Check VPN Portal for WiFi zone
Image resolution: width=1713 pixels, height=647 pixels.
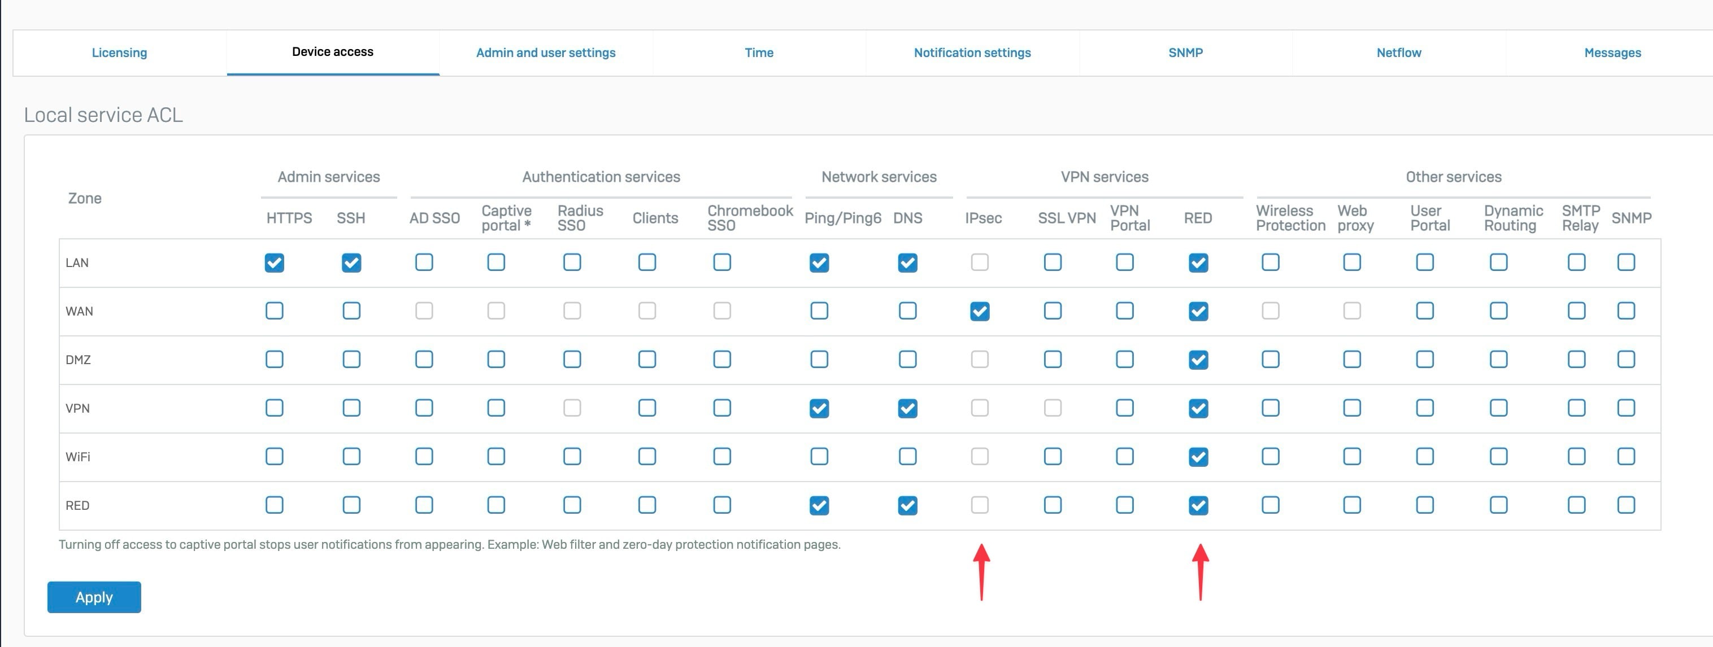click(1124, 456)
